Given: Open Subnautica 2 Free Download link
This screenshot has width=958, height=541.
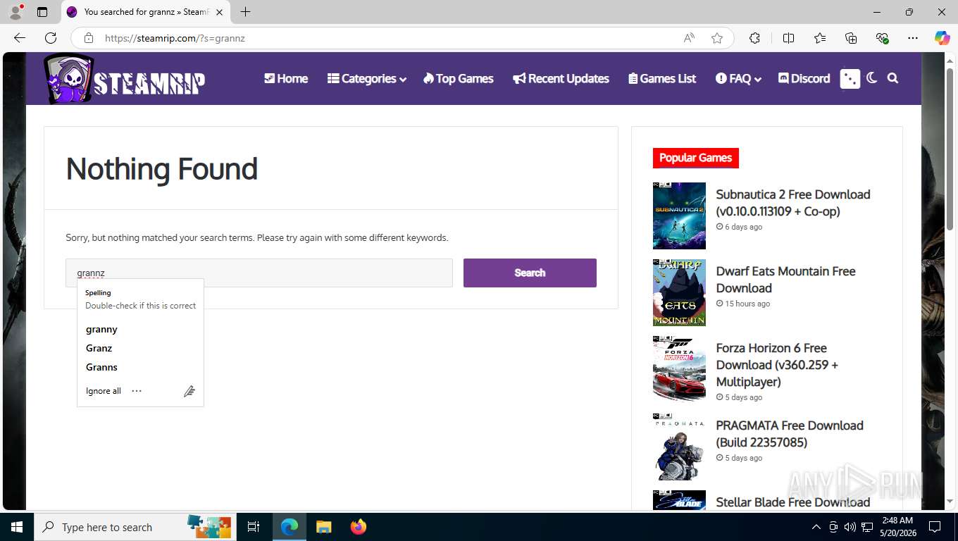Looking at the screenshot, I should click(792, 203).
